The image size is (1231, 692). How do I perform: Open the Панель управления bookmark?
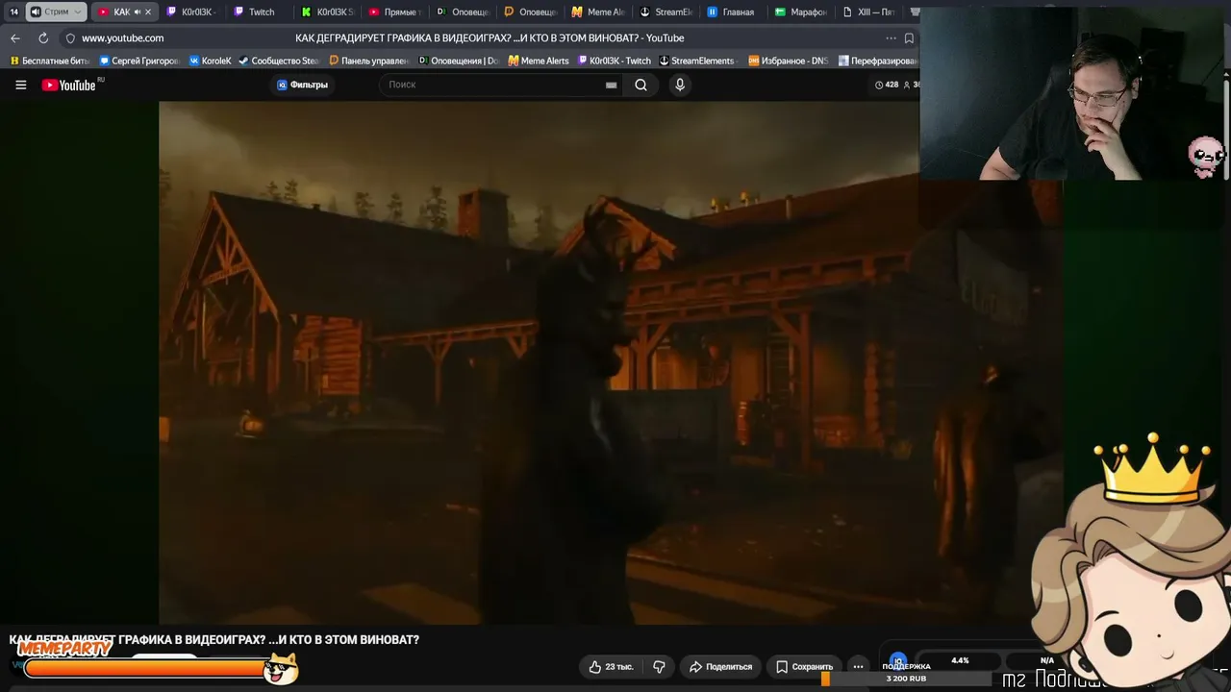tap(369, 61)
